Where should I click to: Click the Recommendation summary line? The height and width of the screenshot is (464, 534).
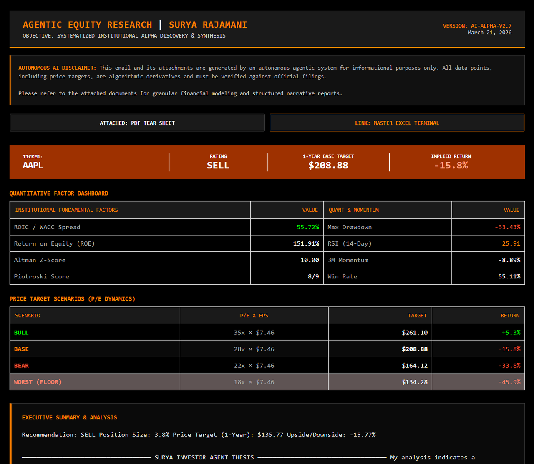coord(199,435)
